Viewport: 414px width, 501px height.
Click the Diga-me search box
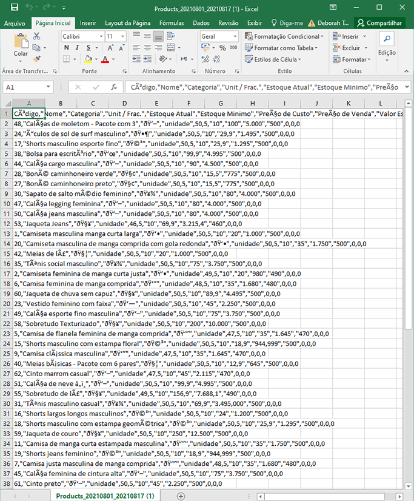pyautogui.click(x=287, y=23)
